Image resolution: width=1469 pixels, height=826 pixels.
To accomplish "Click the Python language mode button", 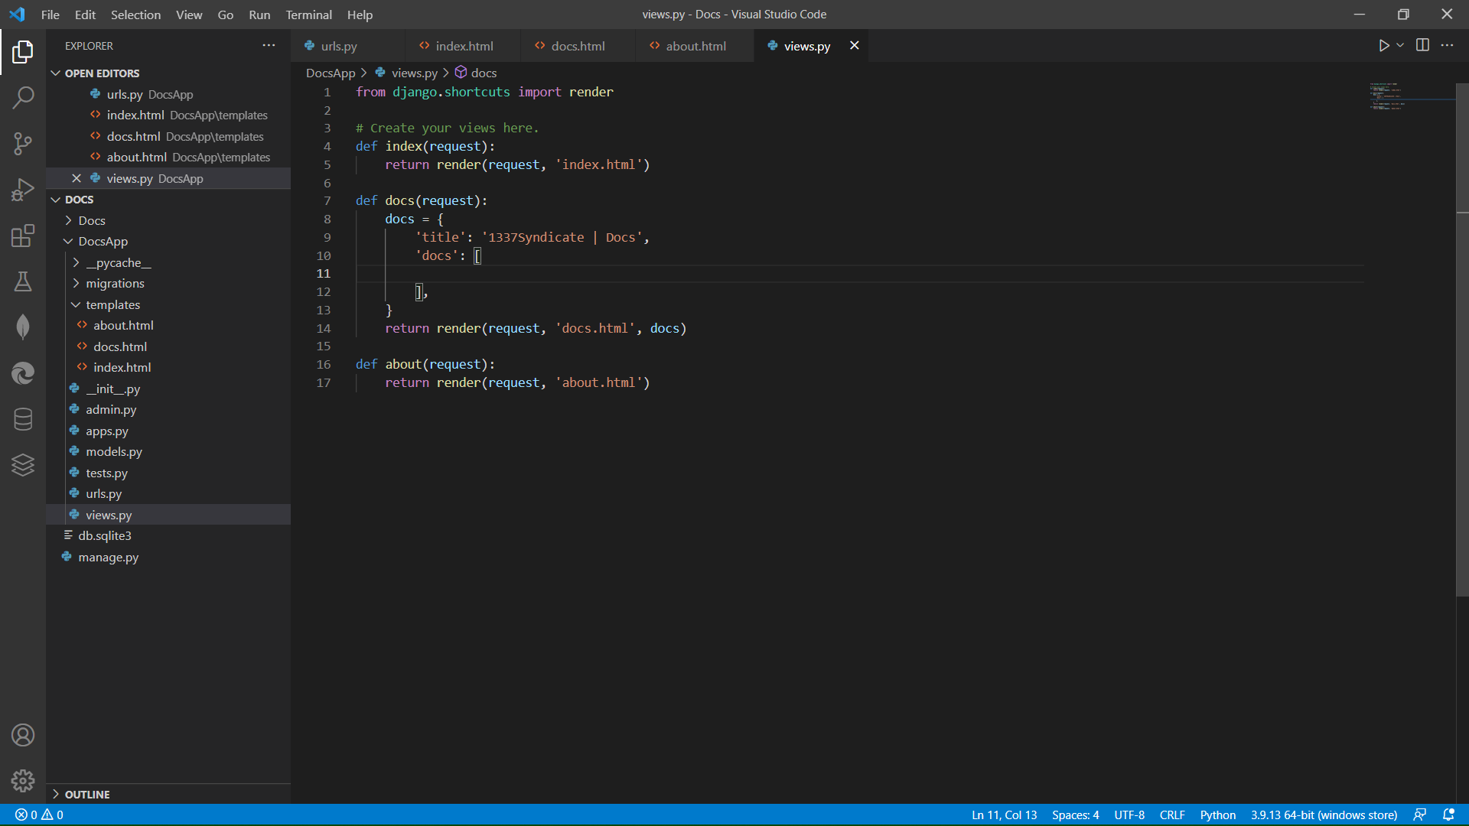I will 1217,815.
